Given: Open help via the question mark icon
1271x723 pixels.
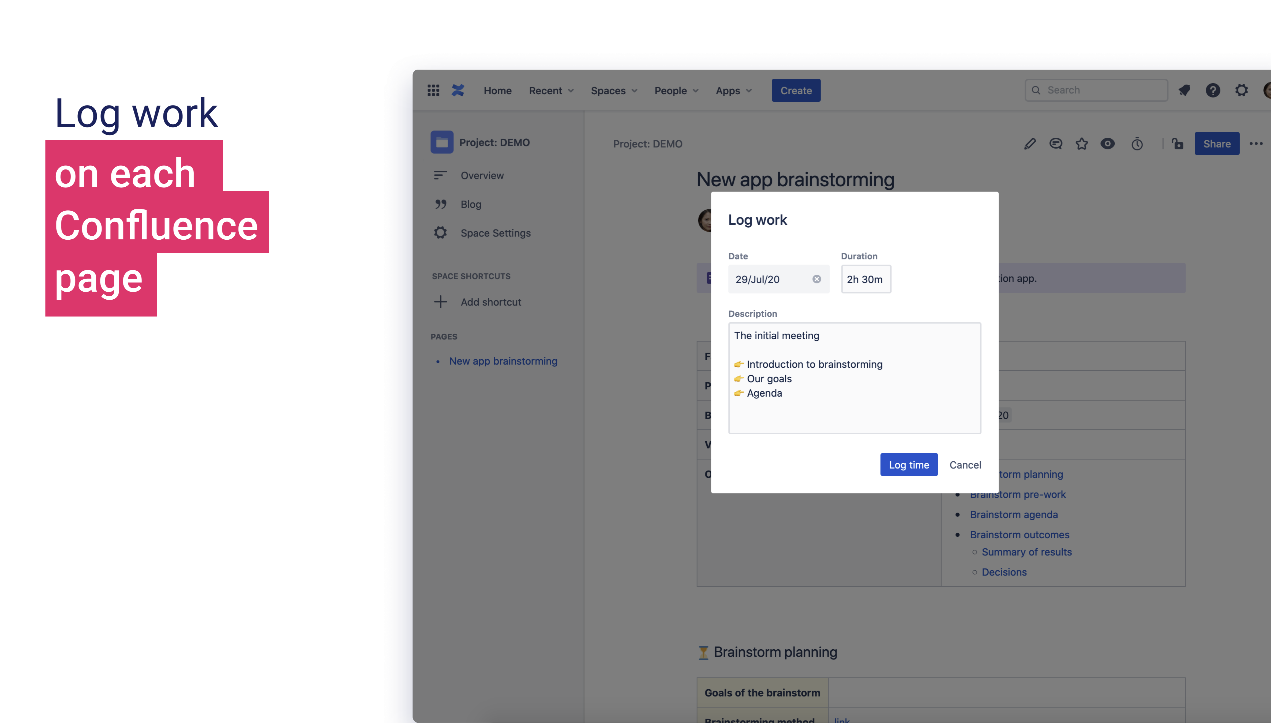Looking at the screenshot, I should [1213, 90].
